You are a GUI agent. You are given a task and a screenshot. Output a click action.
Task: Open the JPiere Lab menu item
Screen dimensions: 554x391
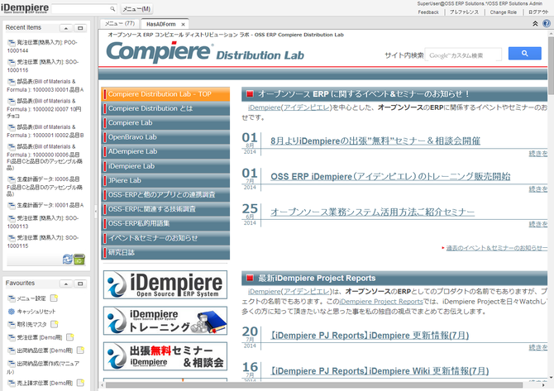[x=165, y=180]
